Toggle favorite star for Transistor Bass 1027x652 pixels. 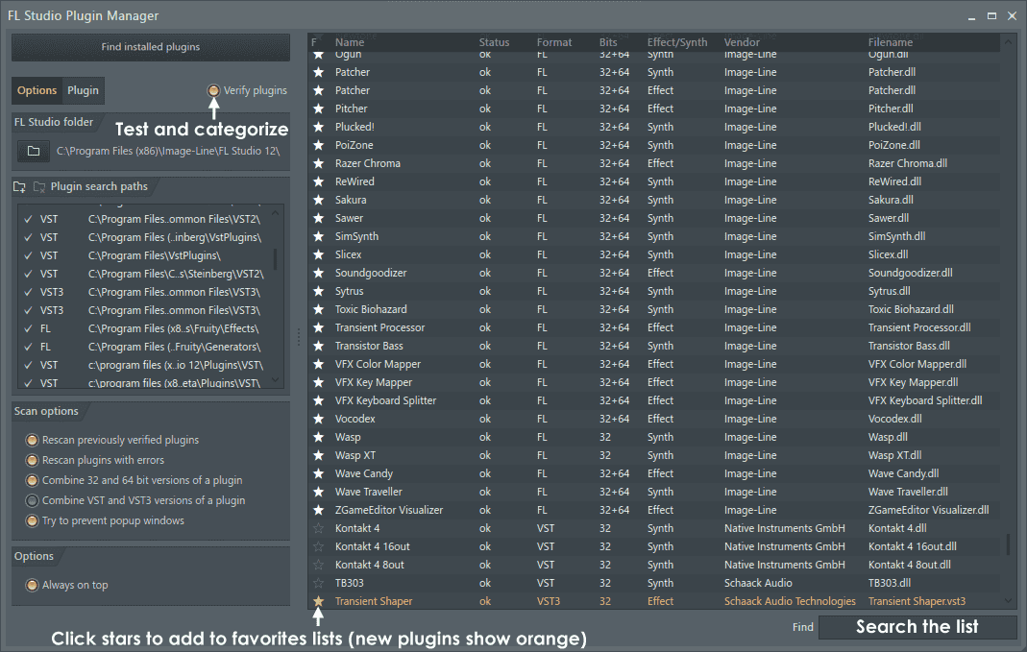tap(318, 346)
